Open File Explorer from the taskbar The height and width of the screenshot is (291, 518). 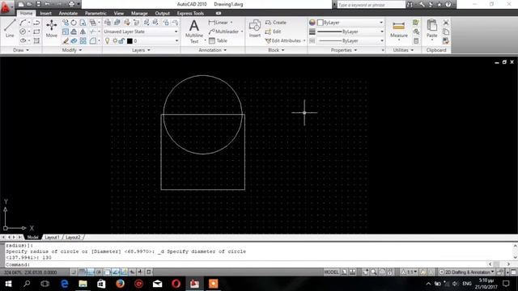pos(83,284)
